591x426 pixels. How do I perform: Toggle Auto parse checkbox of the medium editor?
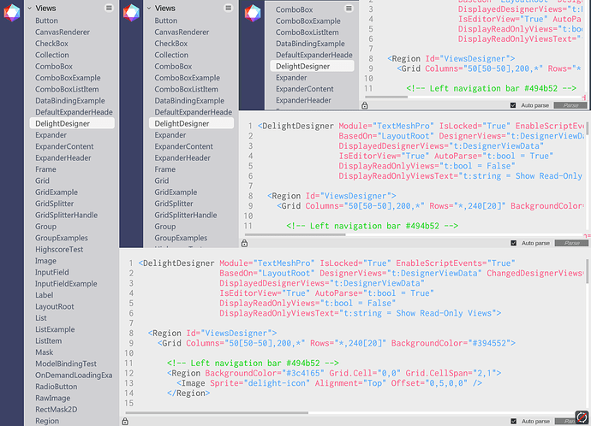tap(513, 243)
